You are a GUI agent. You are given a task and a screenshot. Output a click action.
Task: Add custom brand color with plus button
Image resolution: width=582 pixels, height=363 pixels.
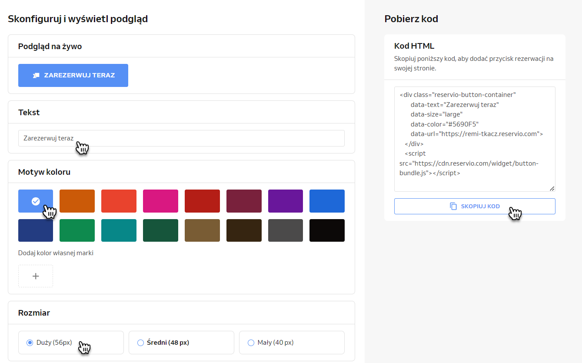[36, 276]
